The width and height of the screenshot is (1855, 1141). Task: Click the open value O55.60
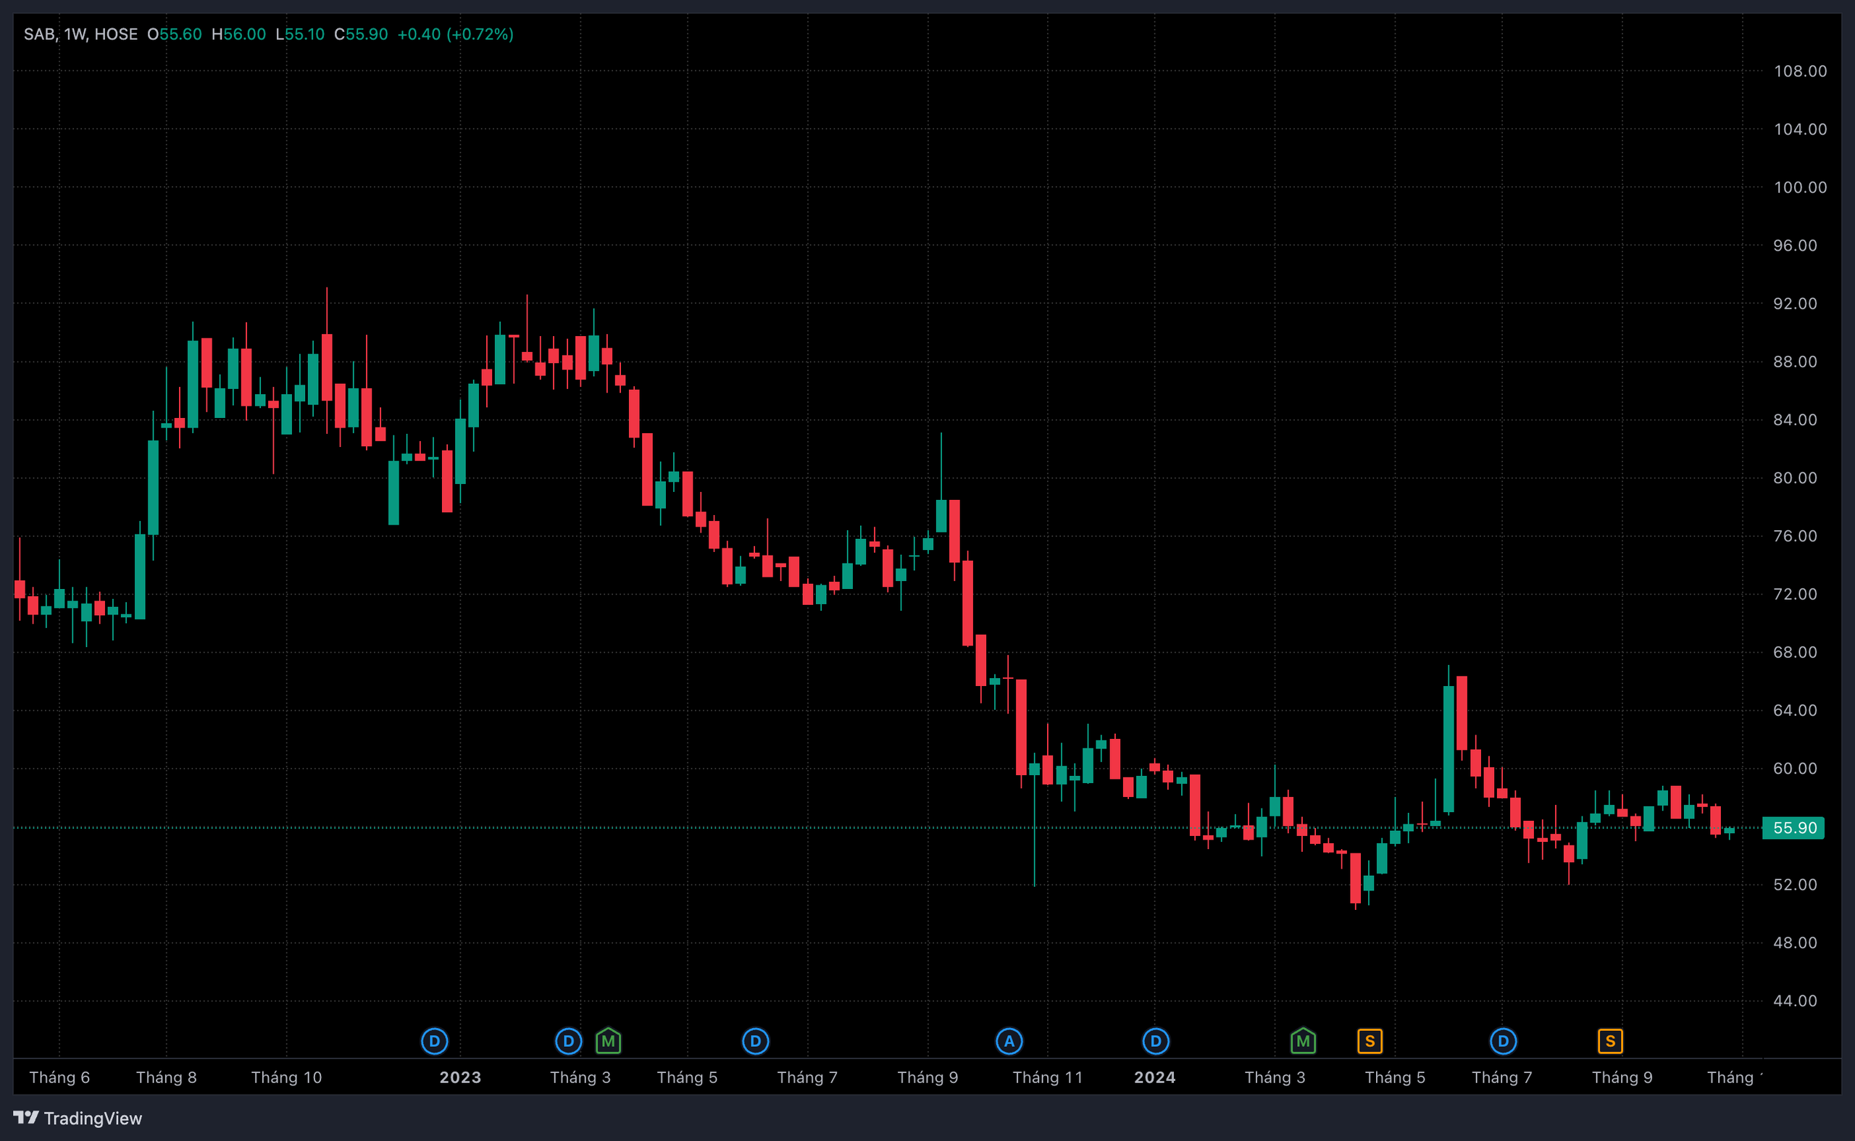pyautogui.click(x=175, y=34)
